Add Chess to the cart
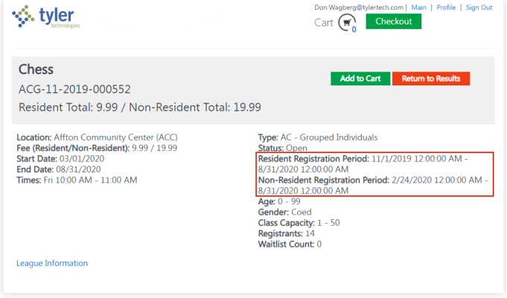The width and height of the screenshot is (507, 298). click(x=360, y=79)
